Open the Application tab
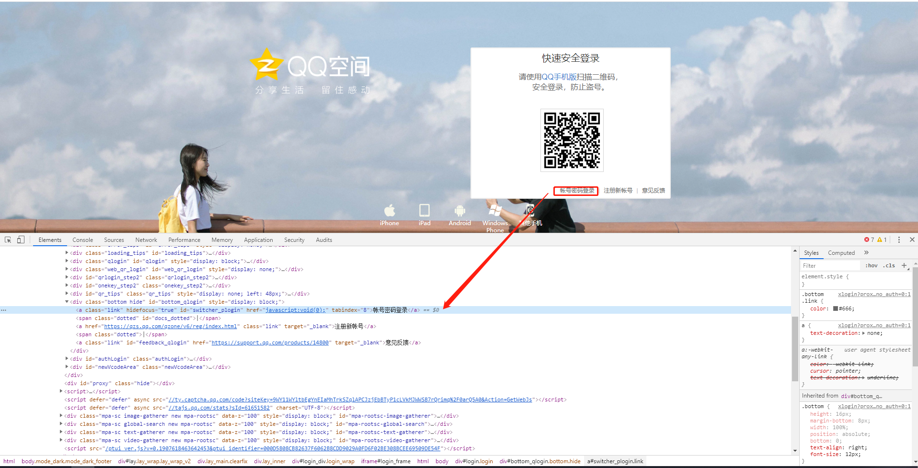 coord(258,240)
